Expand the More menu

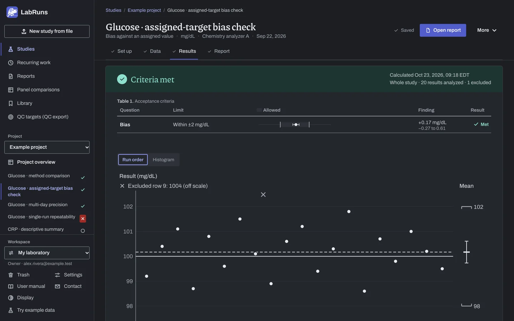[487, 30]
